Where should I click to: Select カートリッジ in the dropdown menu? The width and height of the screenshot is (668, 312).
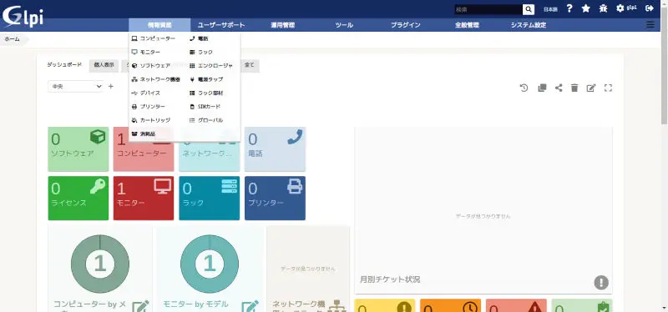click(151, 120)
